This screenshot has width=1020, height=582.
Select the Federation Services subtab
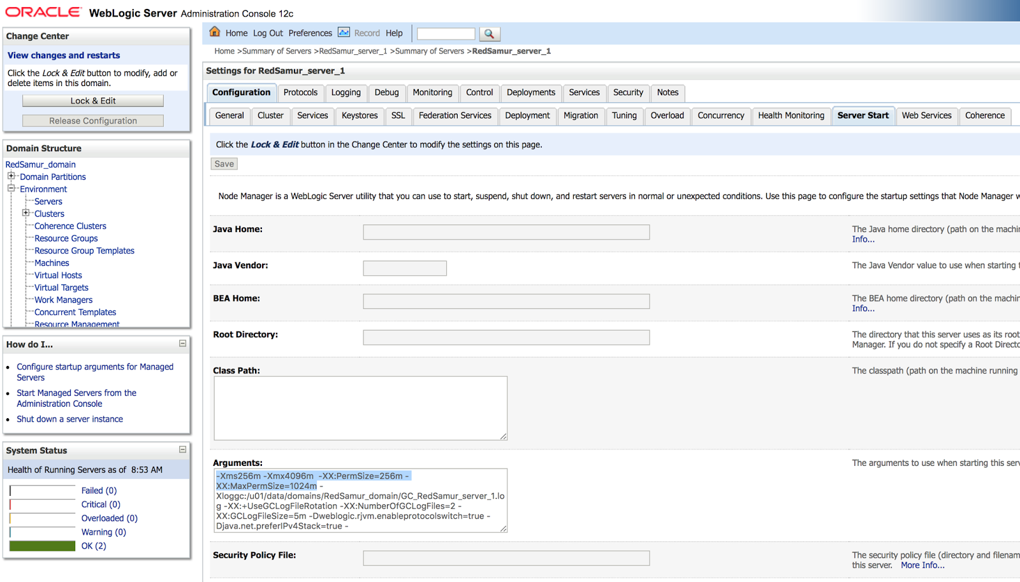[x=455, y=115]
